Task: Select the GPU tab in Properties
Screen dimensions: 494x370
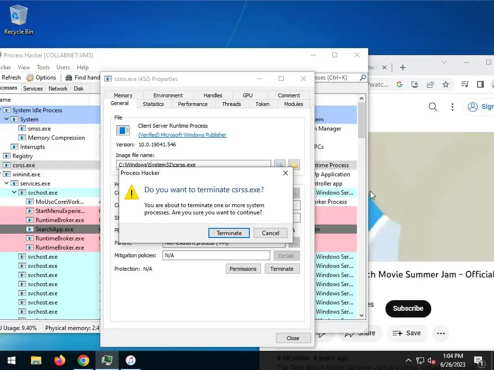Action: pos(247,95)
